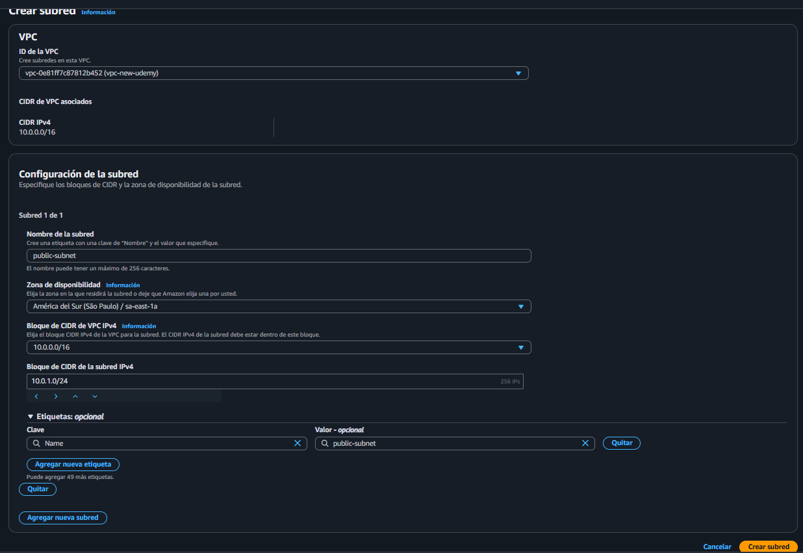803x553 pixels.
Task: Clear the public-subnet tag value field
Action: (585, 443)
